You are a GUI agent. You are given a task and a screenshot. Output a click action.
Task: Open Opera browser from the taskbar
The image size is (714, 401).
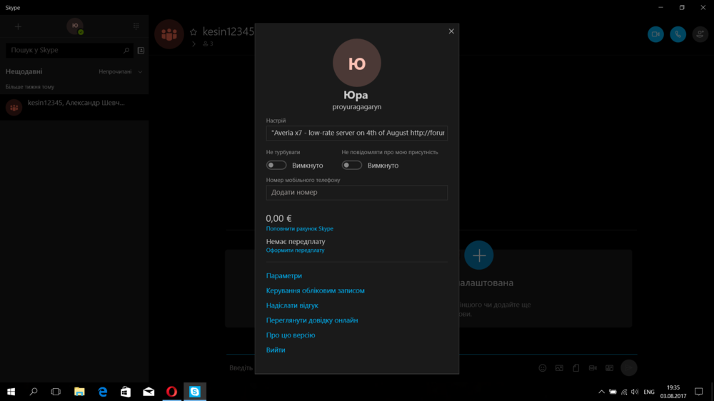[x=171, y=392]
